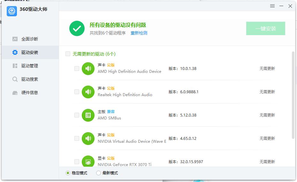The image size is (297, 182).
Task: Click Realtek High Definition Audio speaker icon
Action: tap(88, 92)
